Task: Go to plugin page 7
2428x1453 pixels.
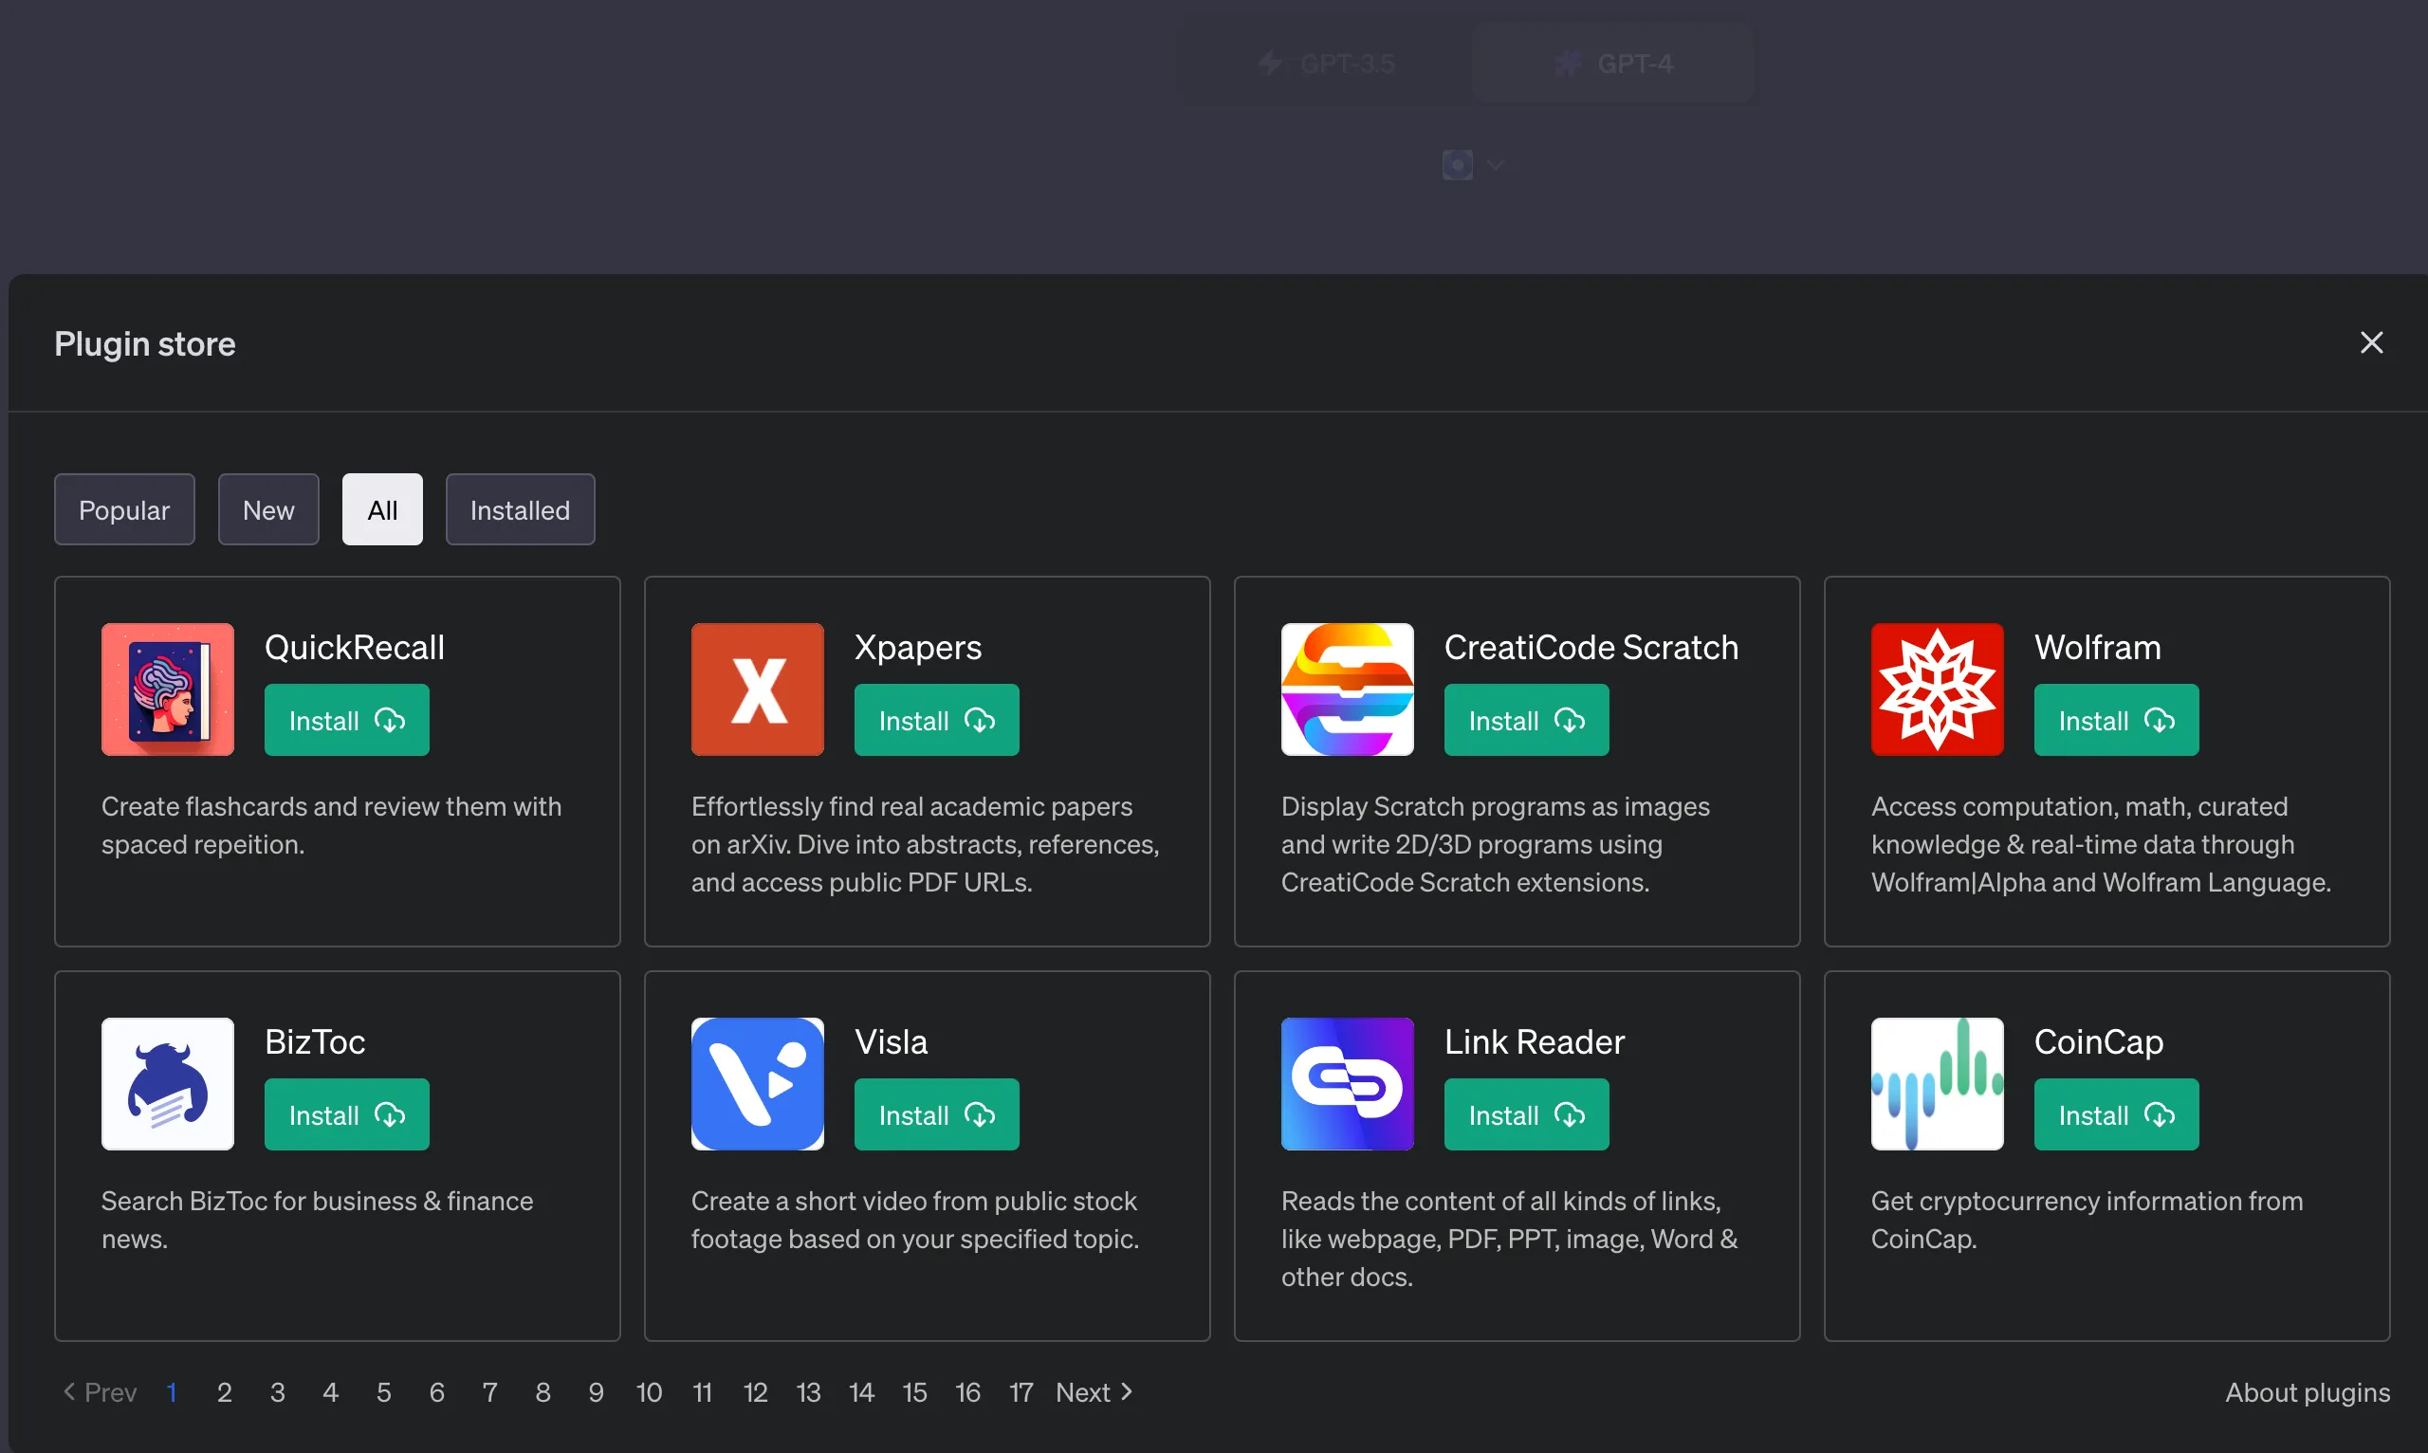Action: click(489, 1392)
